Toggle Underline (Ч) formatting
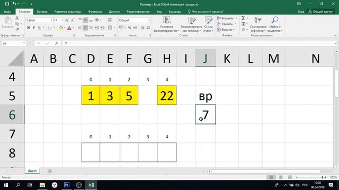This screenshot has height=190, width=339. pyautogui.click(x=39, y=27)
